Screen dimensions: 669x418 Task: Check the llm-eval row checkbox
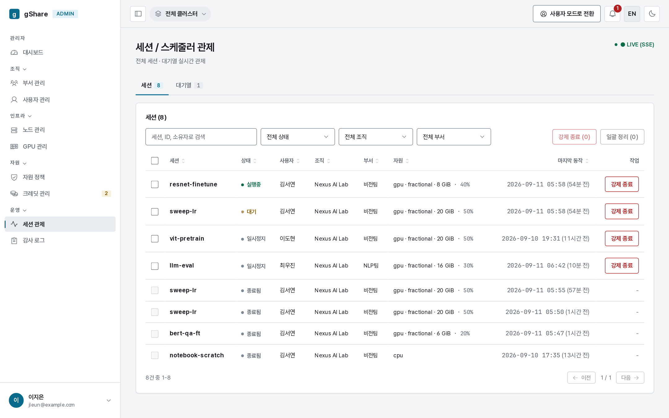coord(155,266)
